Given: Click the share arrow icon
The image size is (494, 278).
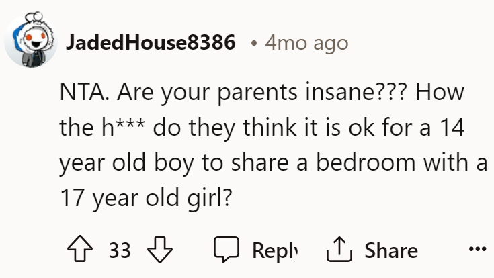Looking at the screenshot, I should (339, 249).
